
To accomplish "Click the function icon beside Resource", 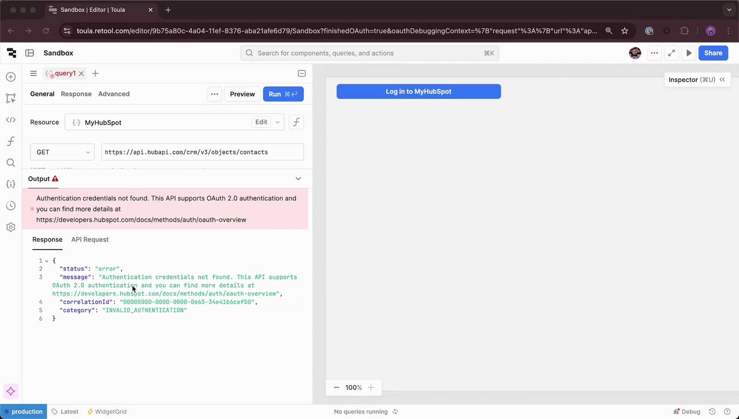I will coord(296,122).
